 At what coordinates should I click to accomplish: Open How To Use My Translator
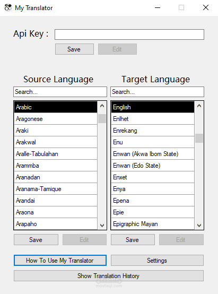[60, 260]
